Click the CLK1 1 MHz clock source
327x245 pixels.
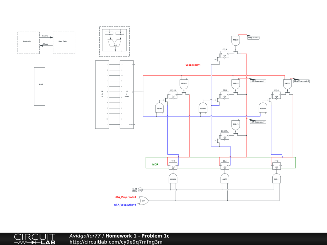pyautogui.click(x=140, y=190)
